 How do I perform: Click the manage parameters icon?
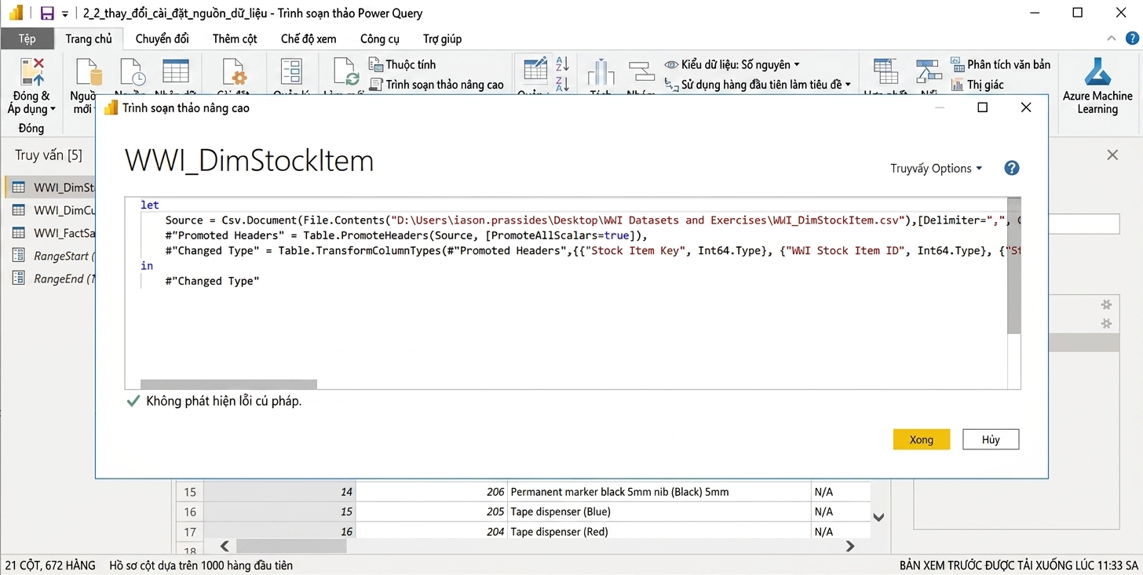(291, 71)
